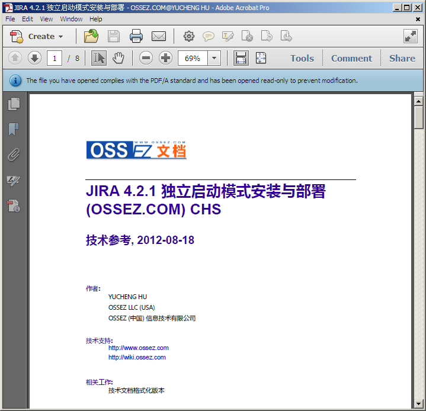Viewport: 426px width, 411px height.
Task: Click the date text 2012-08-18
Action: click(165, 240)
